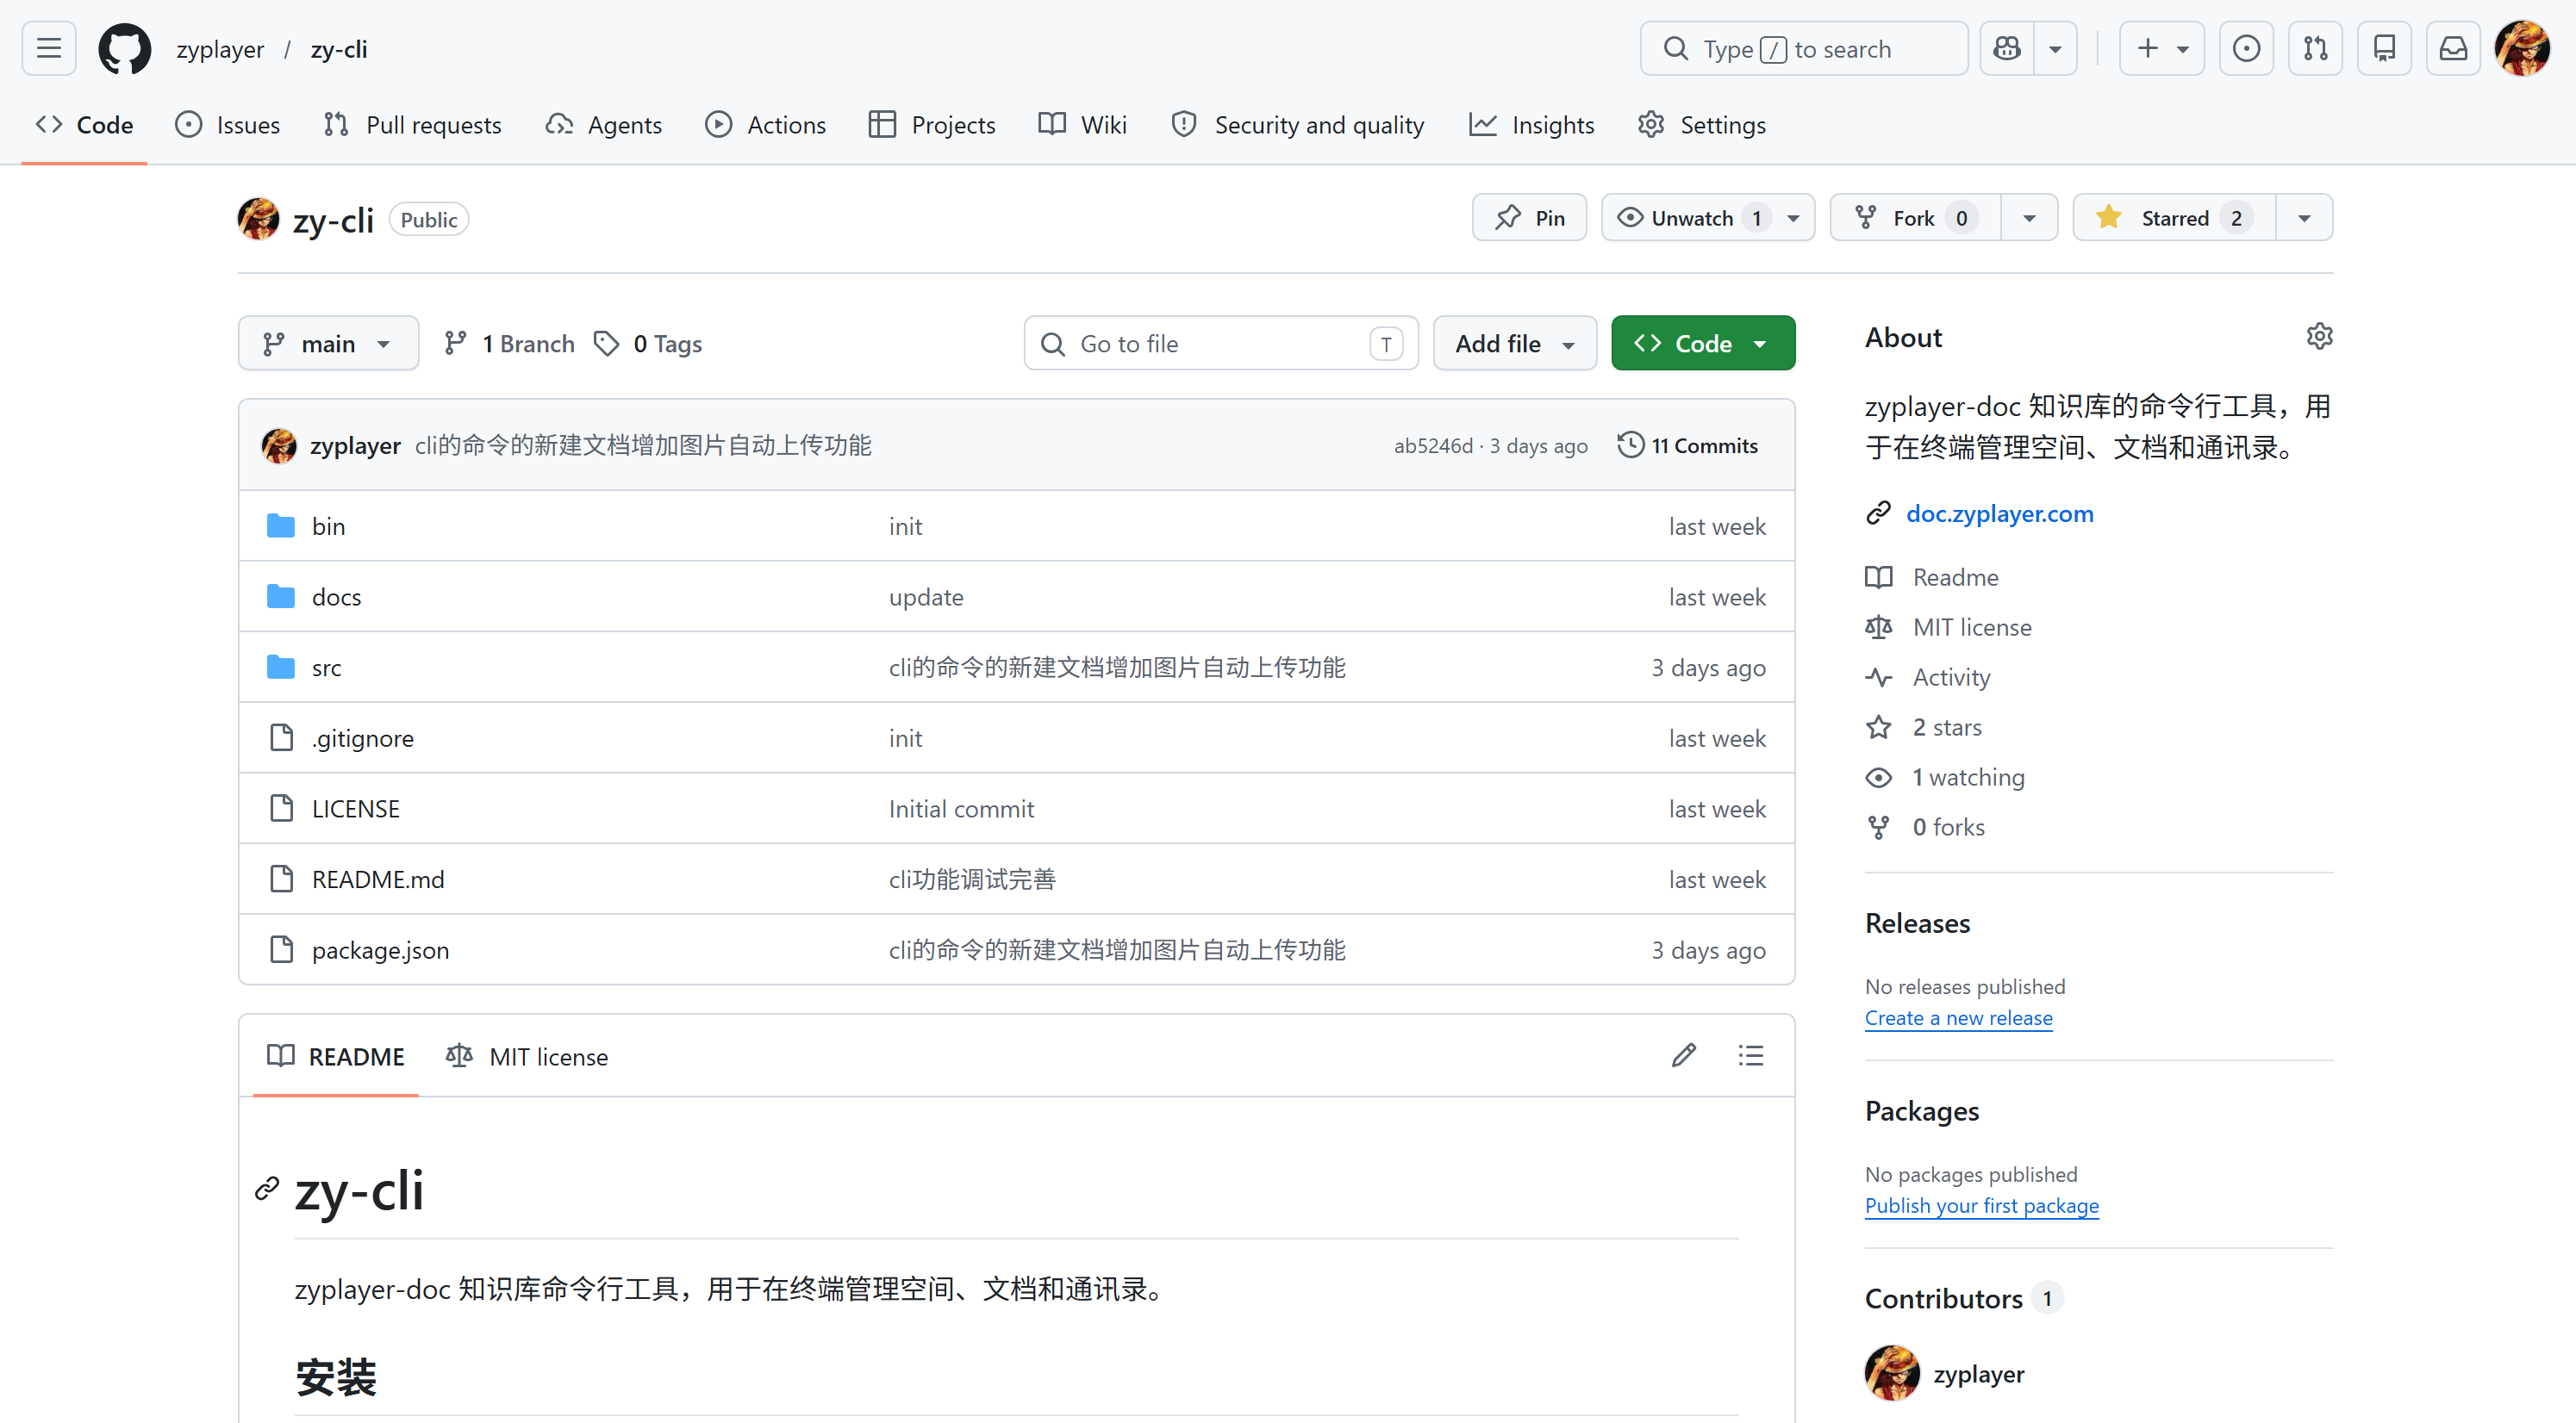Click Create a new release

click(x=1958, y=1018)
